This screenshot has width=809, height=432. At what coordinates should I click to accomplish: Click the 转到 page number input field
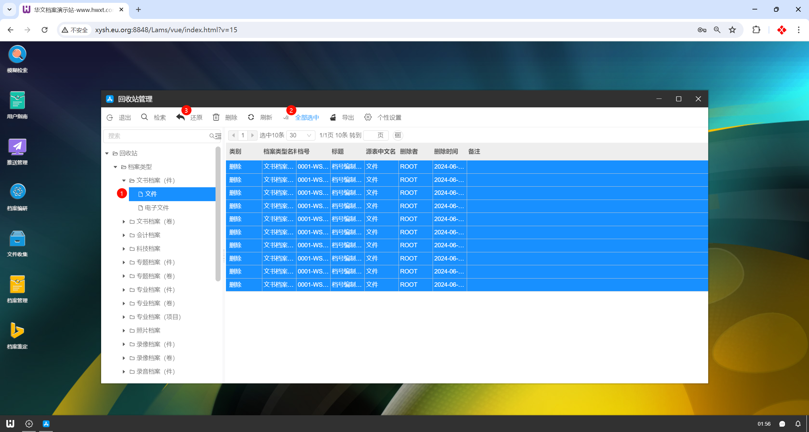pyautogui.click(x=370, y=135)
